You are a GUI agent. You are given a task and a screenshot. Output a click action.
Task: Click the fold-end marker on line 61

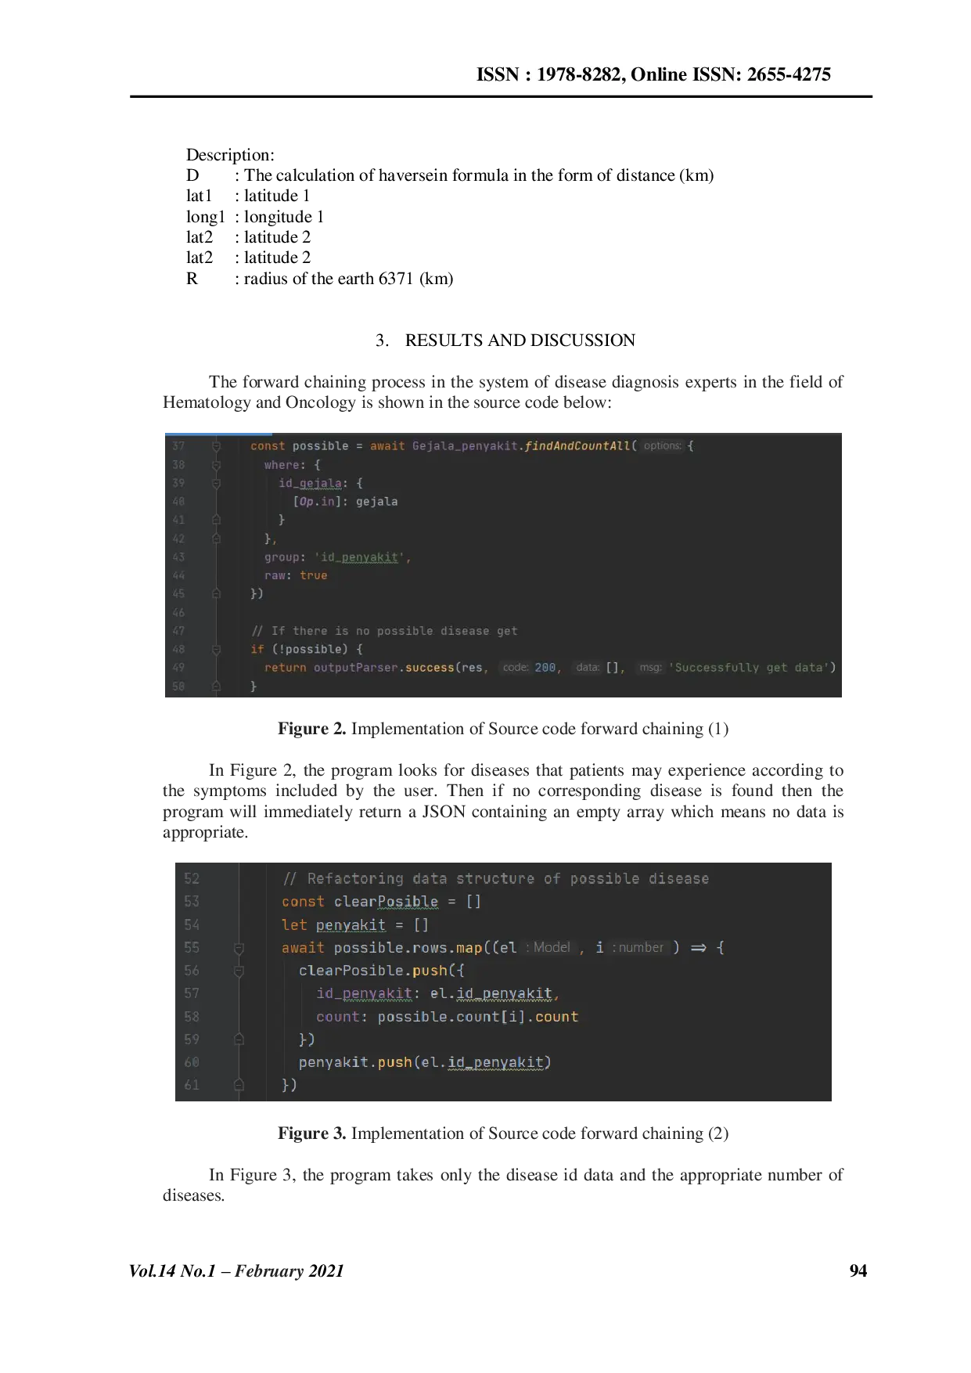coord(239,1085)
